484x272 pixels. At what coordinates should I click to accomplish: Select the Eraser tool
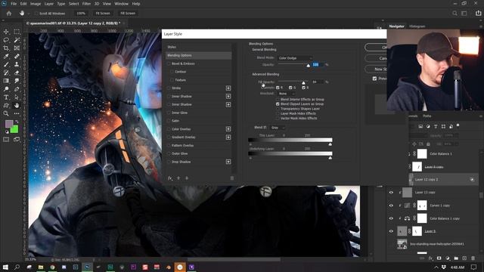pyautogui.click(x=17, y=73)
